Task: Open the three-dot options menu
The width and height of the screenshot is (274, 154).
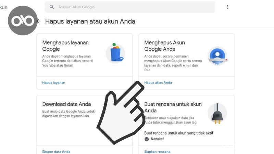Action: click(227, 7)
